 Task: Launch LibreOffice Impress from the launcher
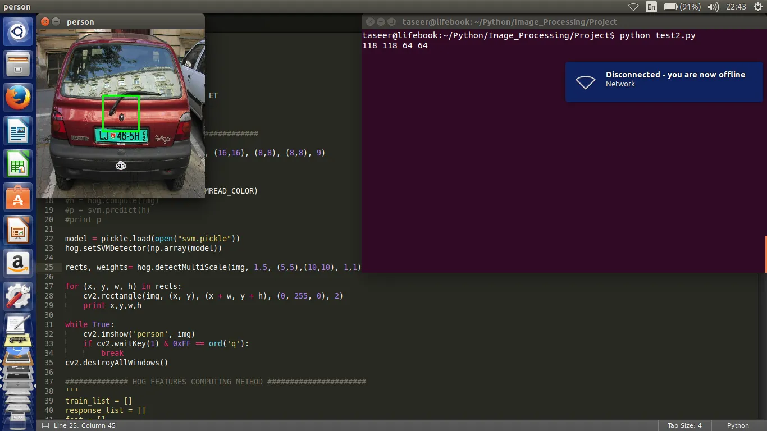coord(18,230)
